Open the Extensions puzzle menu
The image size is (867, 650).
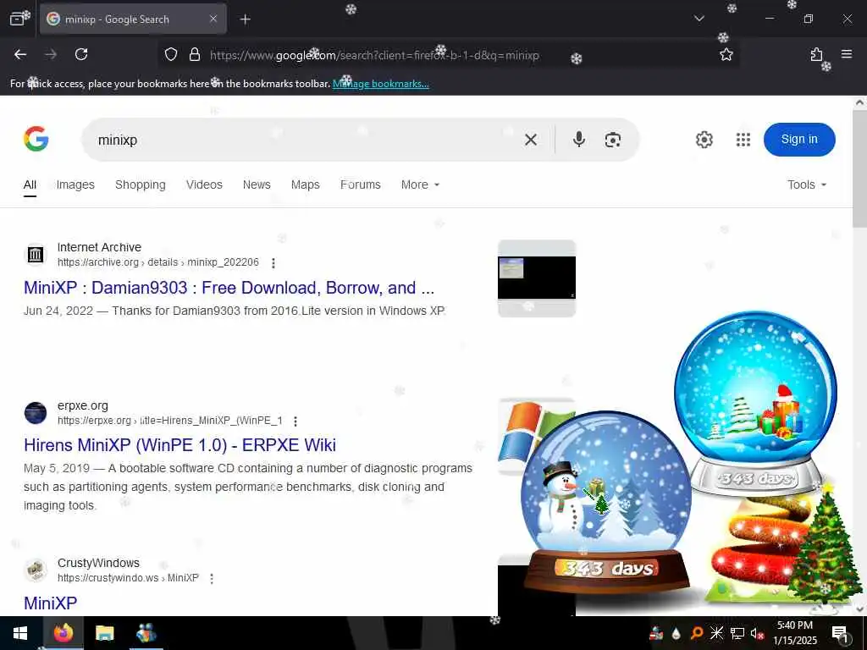pos(816,54)
